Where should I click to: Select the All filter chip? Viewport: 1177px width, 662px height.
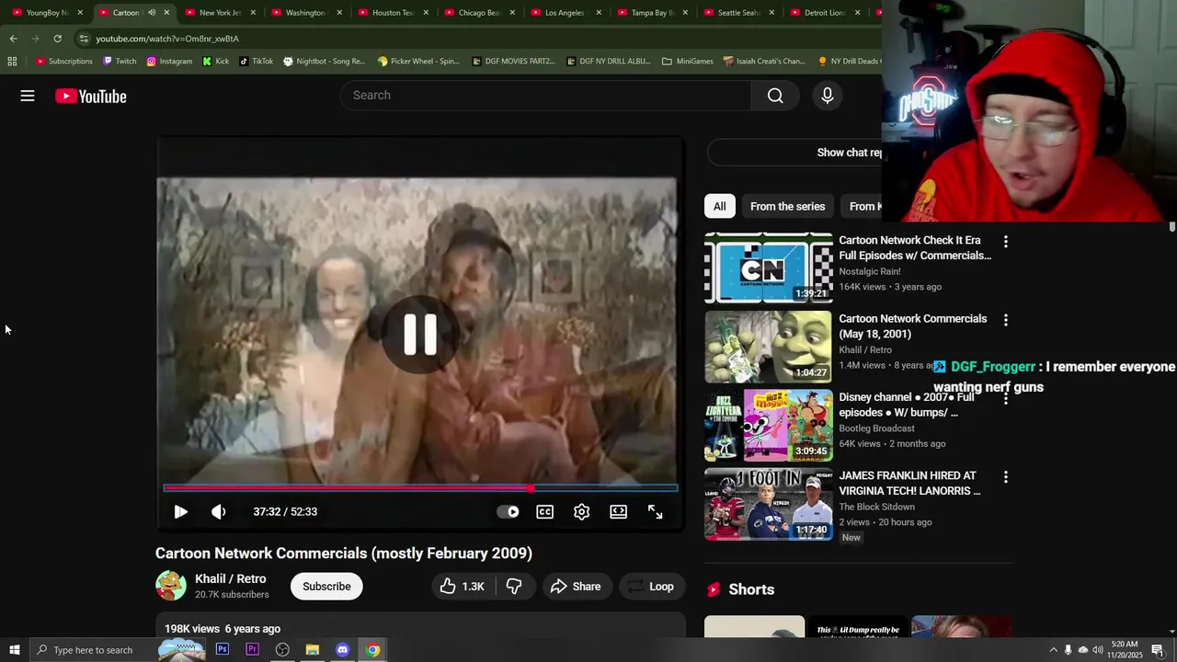click(x=720, y=207)
